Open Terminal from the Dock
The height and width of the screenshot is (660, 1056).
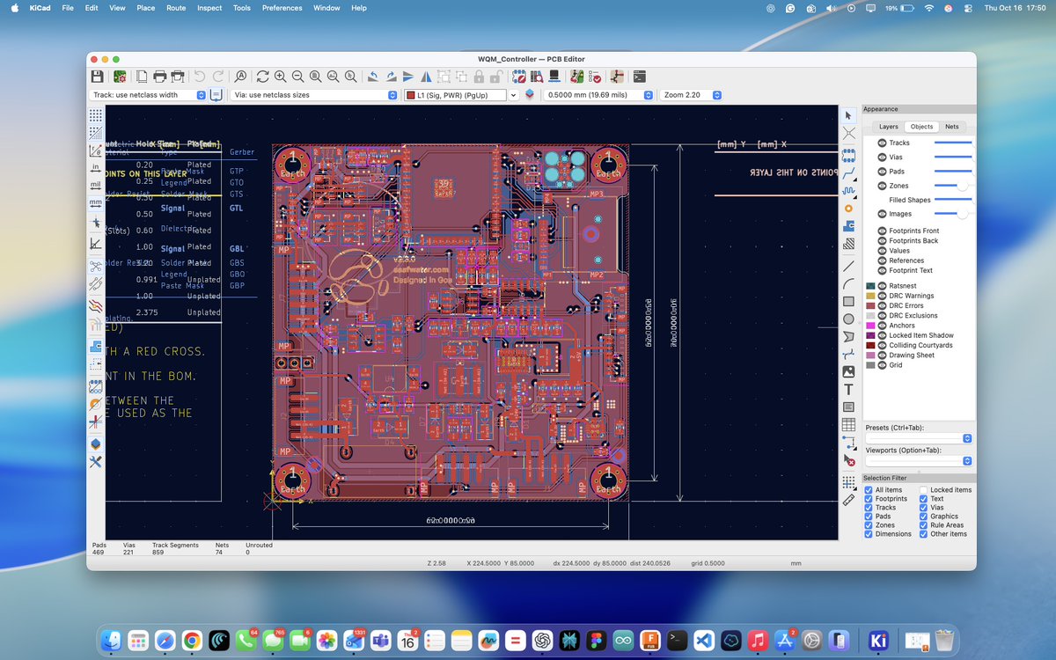click(x=675, y=640)
